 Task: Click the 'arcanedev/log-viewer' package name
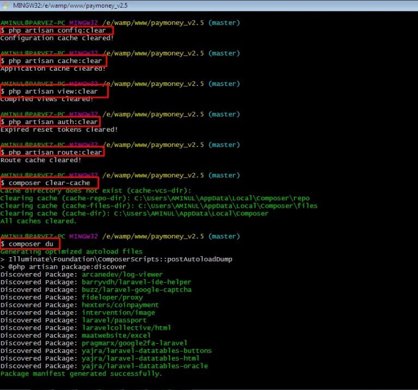122,275
